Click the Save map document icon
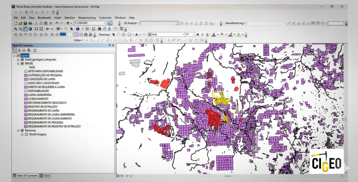The height and width of the screenshot is (182, 358). click(26, 23)
